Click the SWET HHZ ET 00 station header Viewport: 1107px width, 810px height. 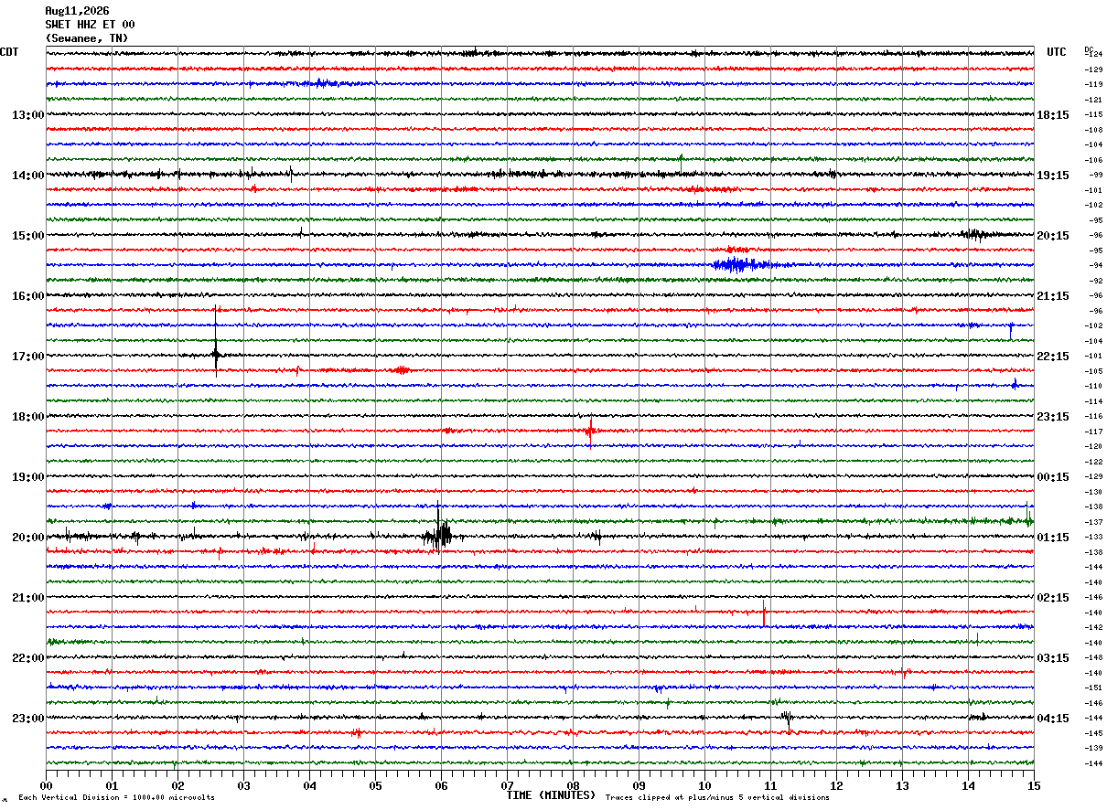tap(90, 25)
